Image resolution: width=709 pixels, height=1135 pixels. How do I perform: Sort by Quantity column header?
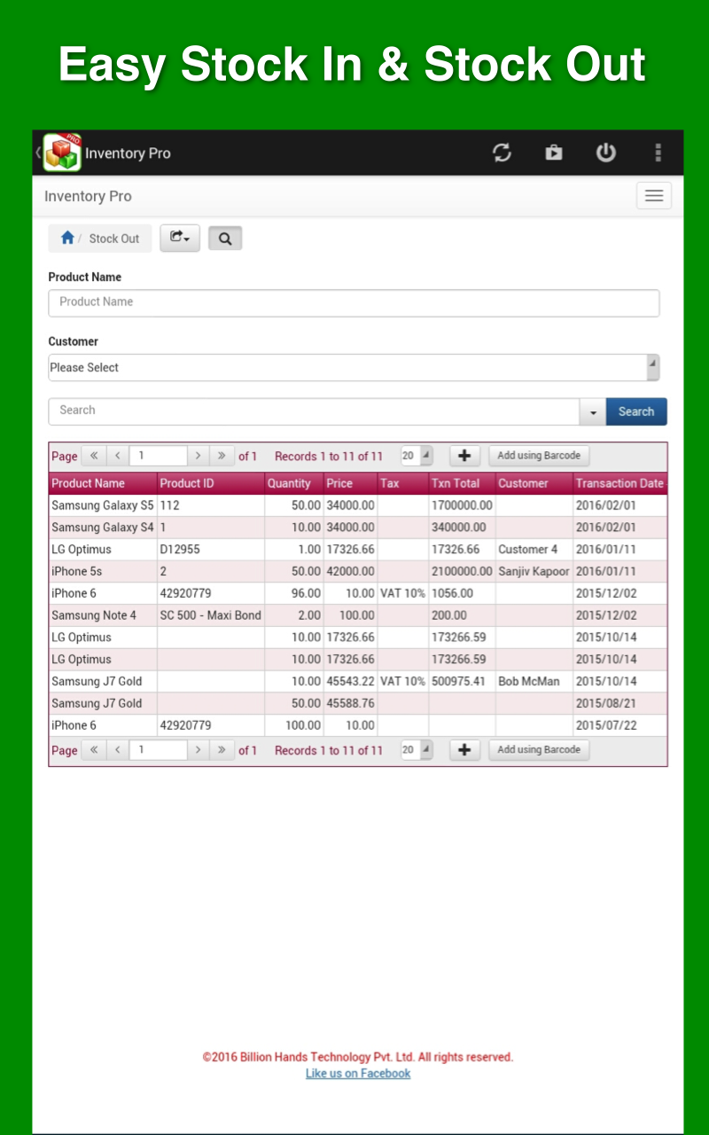[x=294, y=483]
